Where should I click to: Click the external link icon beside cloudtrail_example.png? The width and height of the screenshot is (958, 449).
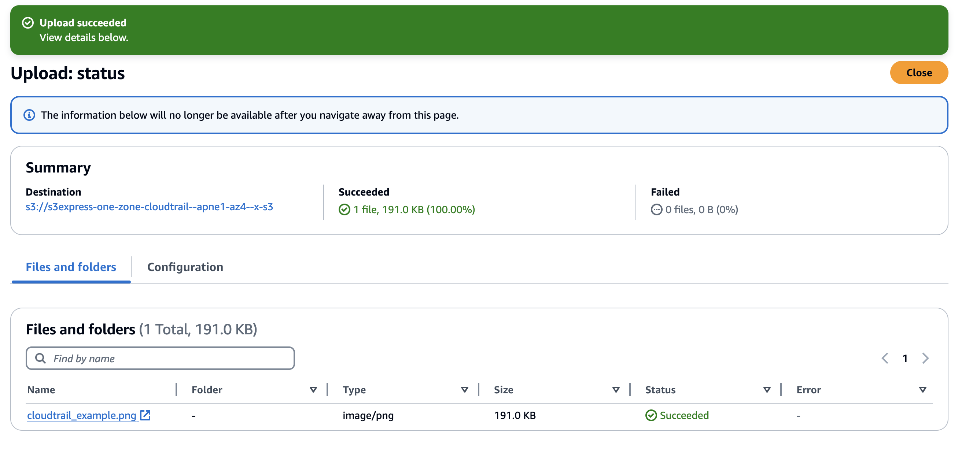(145, 415)
